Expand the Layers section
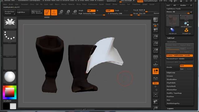The image size is (199, 112). click(x=170, y=109)
